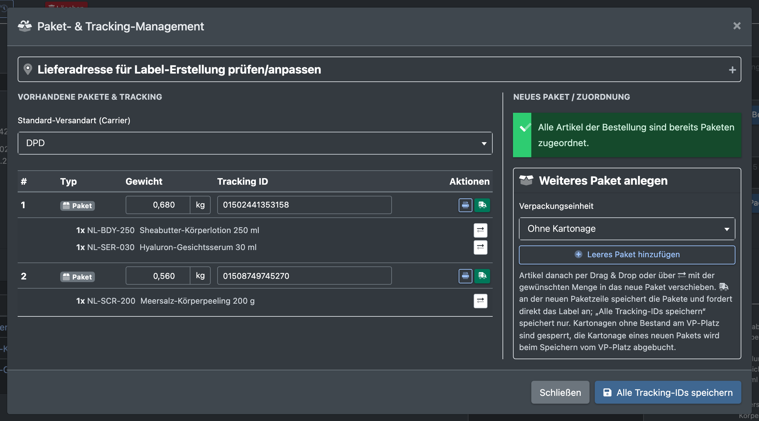Click the Aktionen column header

469,181
